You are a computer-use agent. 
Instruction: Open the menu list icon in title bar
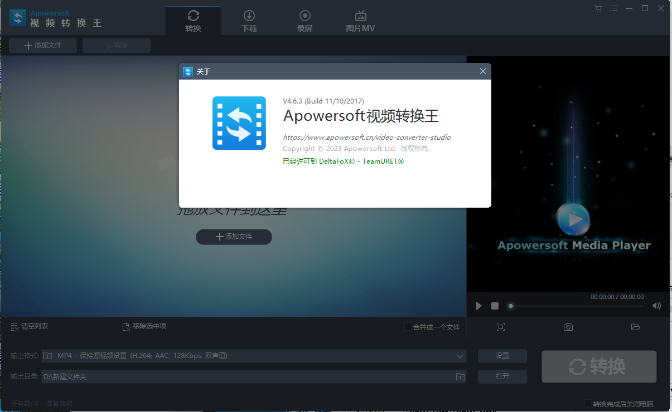(x=614, y=8)
